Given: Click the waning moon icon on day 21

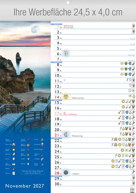Looking at the screenshot, I should pos(66,135).
